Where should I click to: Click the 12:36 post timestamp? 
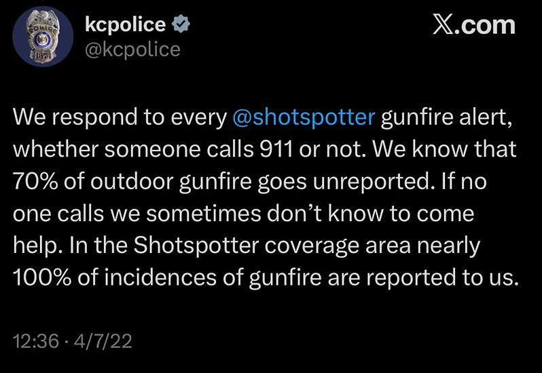(x=34, y=341)
